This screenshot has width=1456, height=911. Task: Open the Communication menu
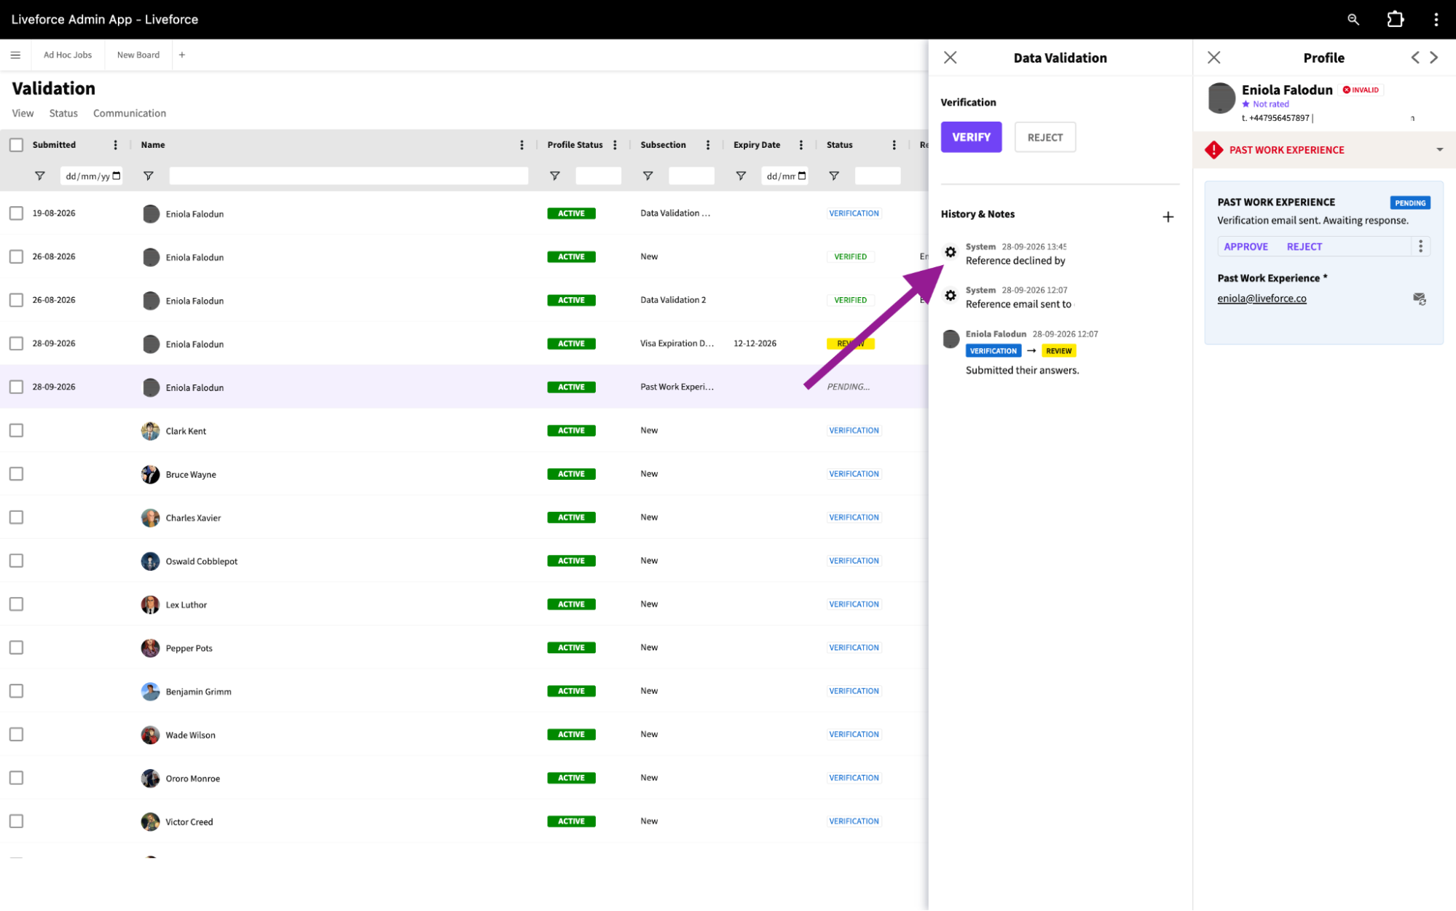click(130, 113)
